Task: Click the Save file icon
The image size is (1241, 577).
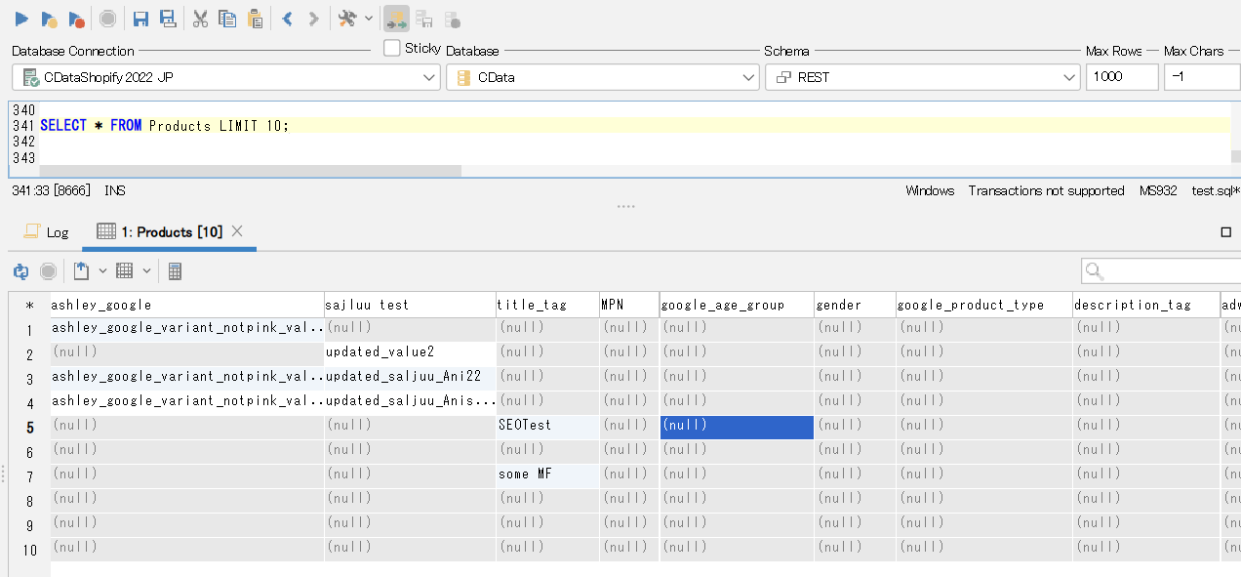Action: pyautogui.click(x=140, y=19)
